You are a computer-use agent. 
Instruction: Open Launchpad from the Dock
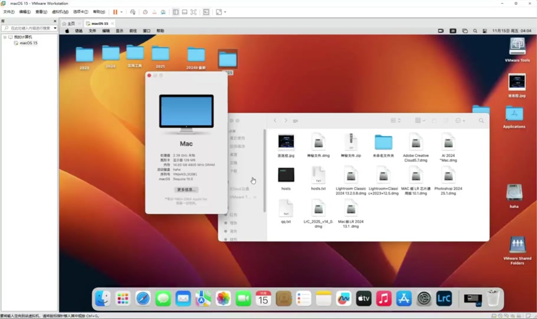click(x=123, y=299)
